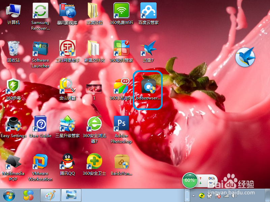The width and height of the screenshot is (270, 202).
Task: Open the power plug tray icon
Action: point(209,196)
